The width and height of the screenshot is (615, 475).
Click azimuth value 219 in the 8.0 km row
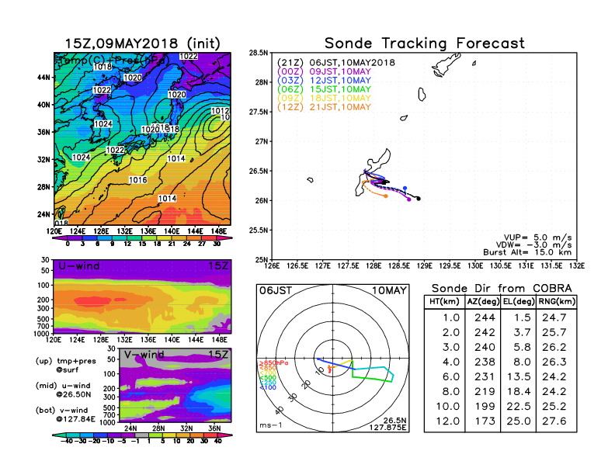[485, 391]
